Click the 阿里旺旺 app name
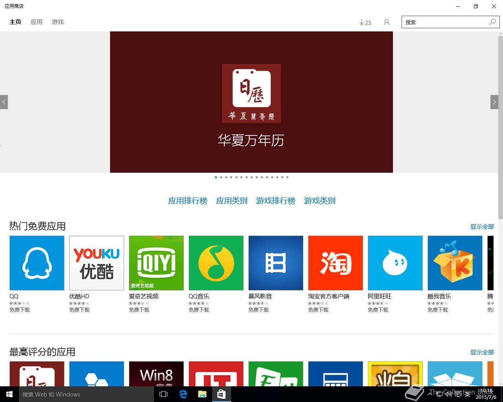 pyautogui.click(x=380, y=296)
